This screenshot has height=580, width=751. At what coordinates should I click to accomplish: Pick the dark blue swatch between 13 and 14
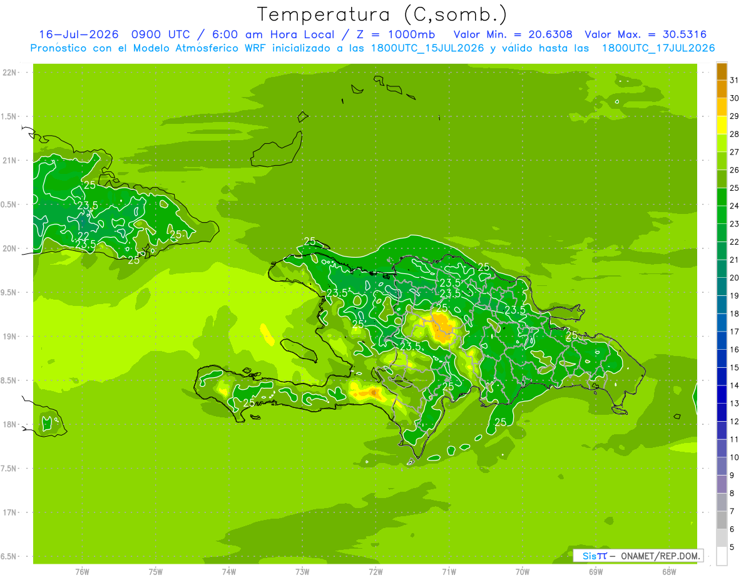(x=722, y=395)
